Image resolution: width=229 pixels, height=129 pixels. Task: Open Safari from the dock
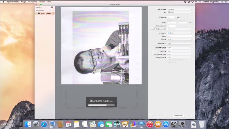point(44,124)
